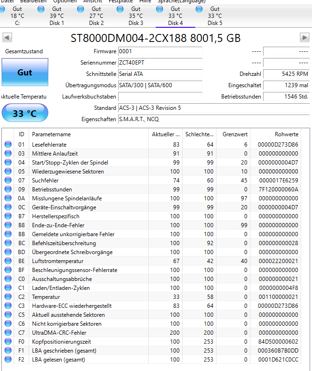Switch to the Disk 2 tab
The width and height of the screenshot is (312, 371).
[x=96, y=16]
